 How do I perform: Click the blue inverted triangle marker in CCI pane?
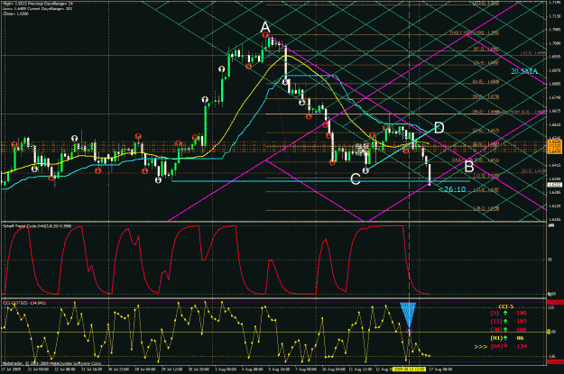(408, 315)
